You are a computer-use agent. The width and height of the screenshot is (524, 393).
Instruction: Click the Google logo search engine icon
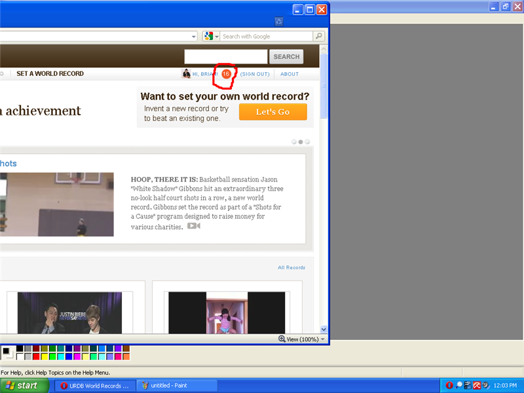click(x=208, y=36)
